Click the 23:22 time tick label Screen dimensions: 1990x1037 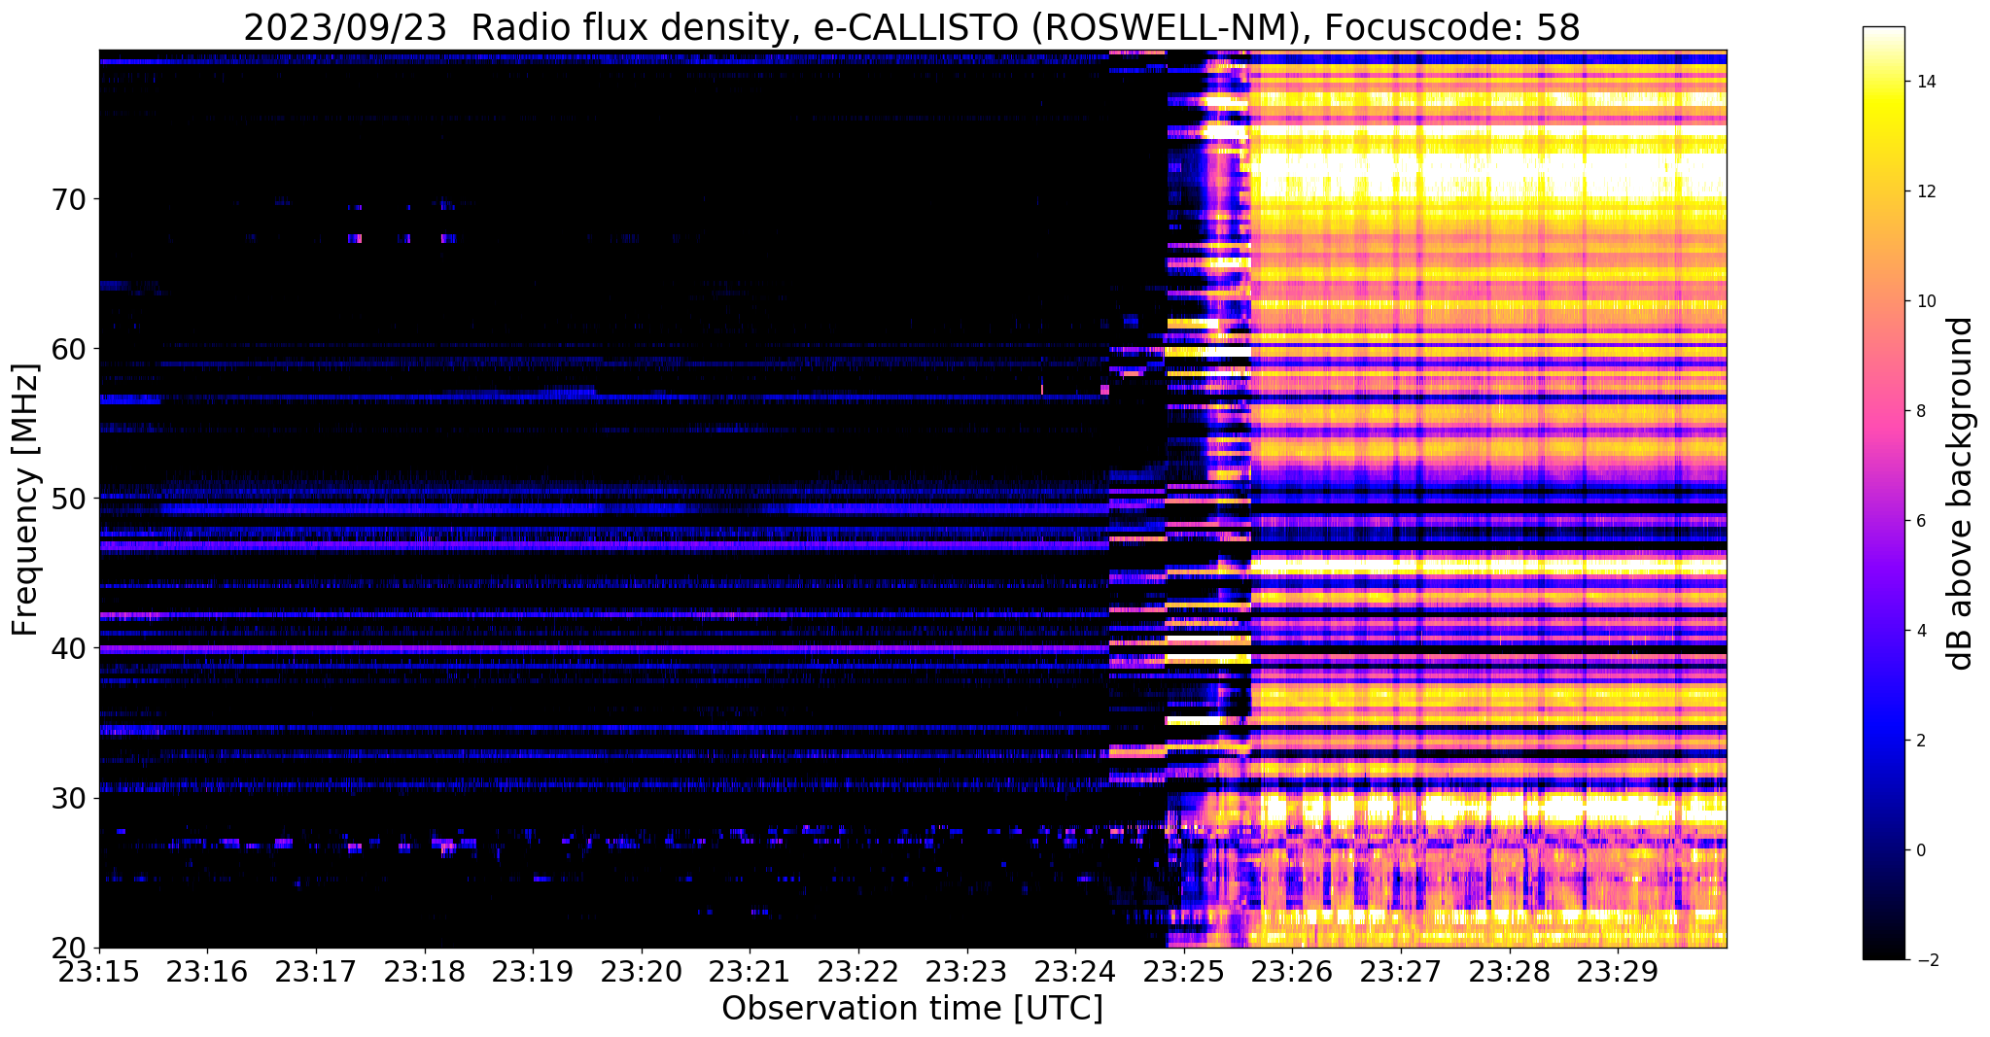tap(858, 971)
